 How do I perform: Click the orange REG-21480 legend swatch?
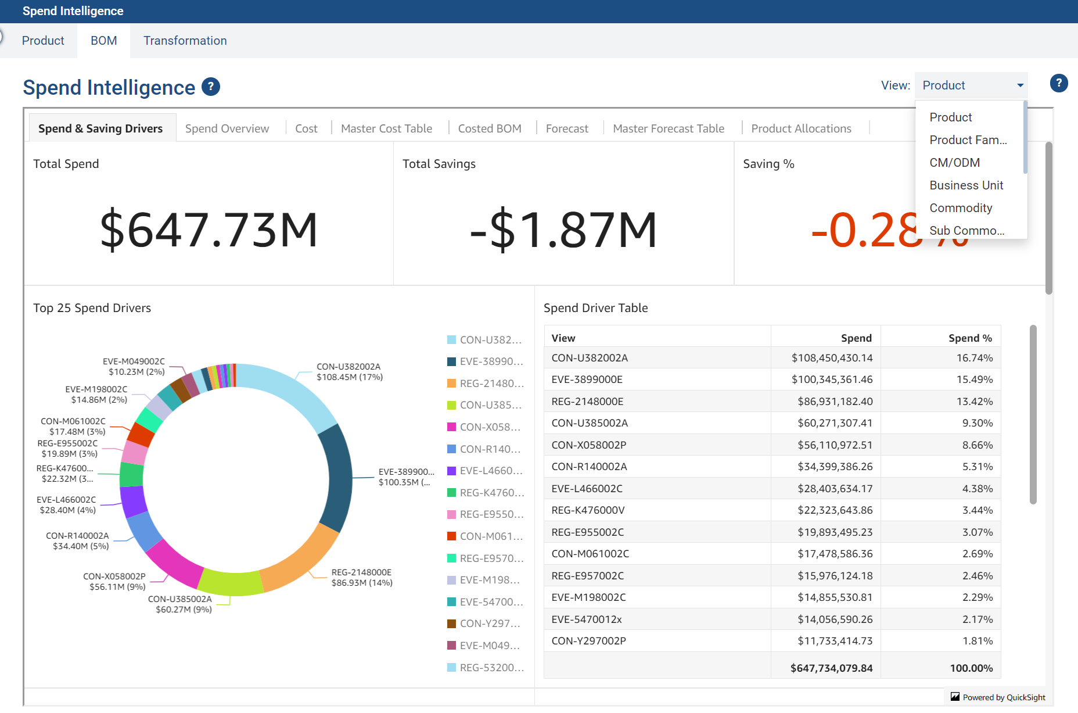451,384
